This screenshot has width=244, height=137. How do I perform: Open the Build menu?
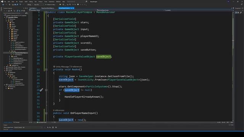pyautogui.click(x=26, y=2)
